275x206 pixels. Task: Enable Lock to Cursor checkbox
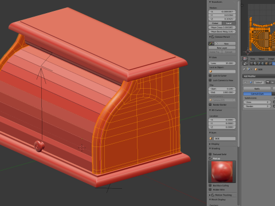tap(210, 76)
